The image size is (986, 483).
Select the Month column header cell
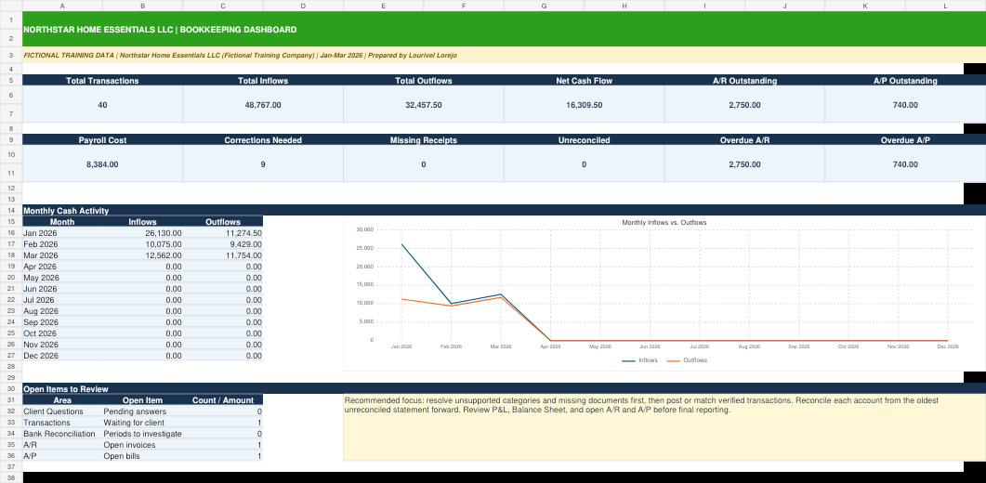[62, 221]
